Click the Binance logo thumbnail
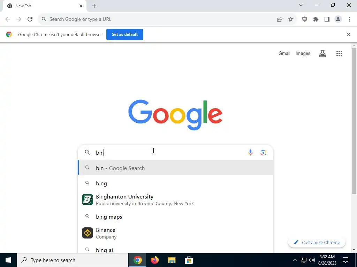This screenshot has width=357, height=267. click(88, 233)
